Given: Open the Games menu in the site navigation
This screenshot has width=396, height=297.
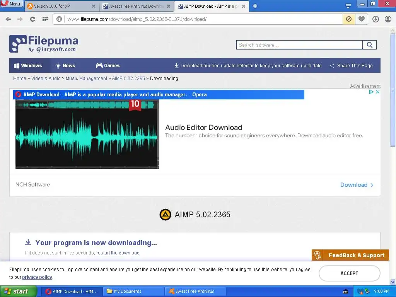Looking at the screenshot, I should [108, 66].
